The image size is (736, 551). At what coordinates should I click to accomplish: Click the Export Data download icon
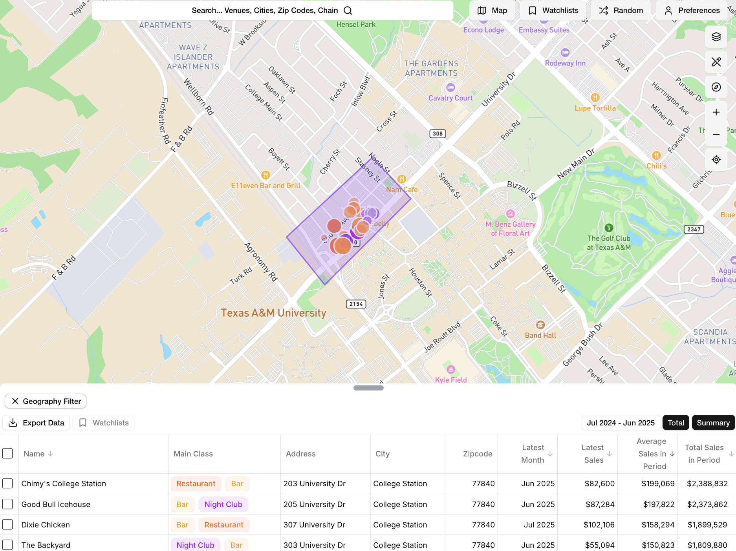(x=13, y=423)
